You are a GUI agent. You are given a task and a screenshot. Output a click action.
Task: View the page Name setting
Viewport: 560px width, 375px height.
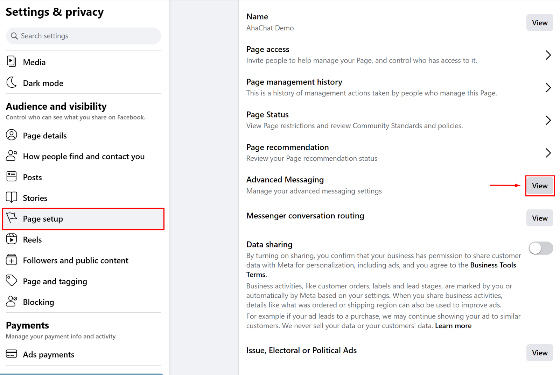click(540, 23)
